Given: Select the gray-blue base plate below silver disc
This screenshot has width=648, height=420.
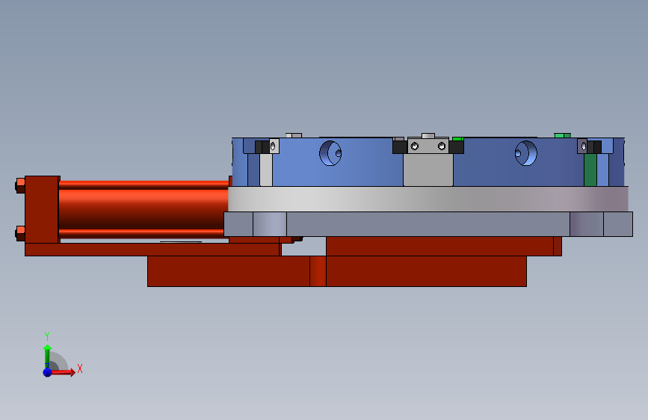Looking at the screenshot, I should tap(428, 224).
